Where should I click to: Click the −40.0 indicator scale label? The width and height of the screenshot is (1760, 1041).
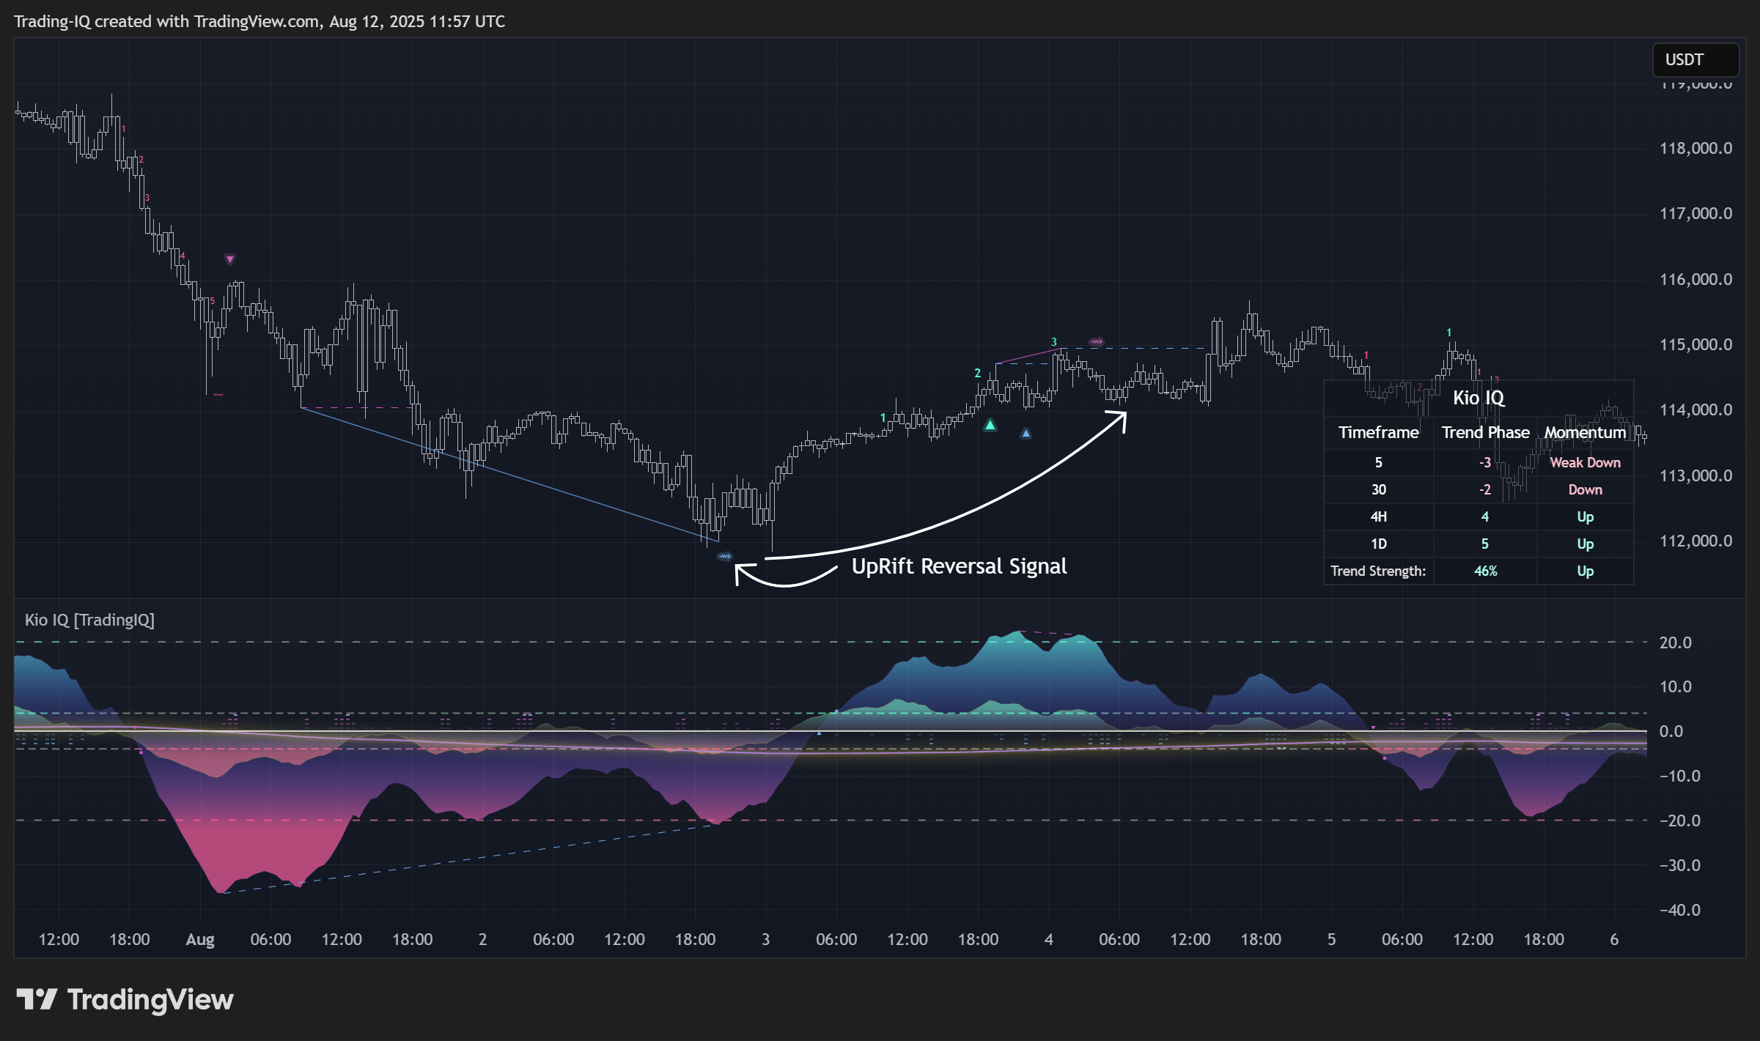click(x=1679, y=910)
